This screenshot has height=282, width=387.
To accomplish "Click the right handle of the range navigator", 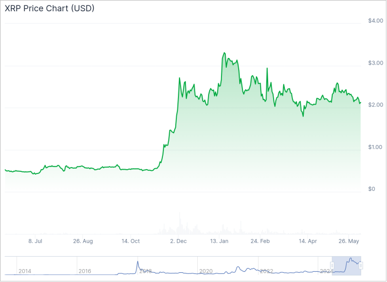I will coord(361,265).
